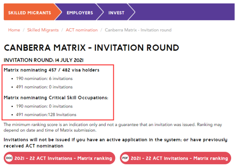Viewport: 235px width, 168px height.
Task: Select the Invest navigation tab
Action: [116, 13]
